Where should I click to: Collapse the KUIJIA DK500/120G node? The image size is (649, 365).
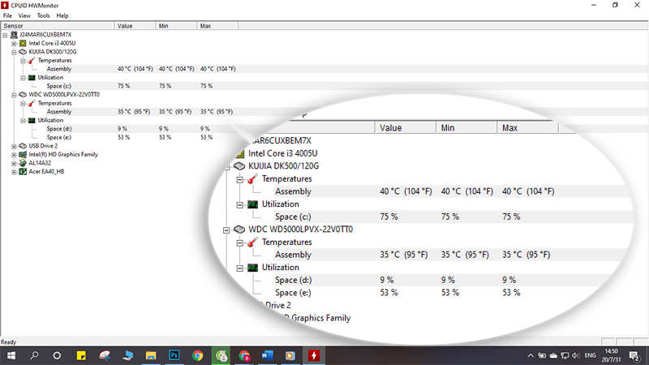tap(14, 52)
